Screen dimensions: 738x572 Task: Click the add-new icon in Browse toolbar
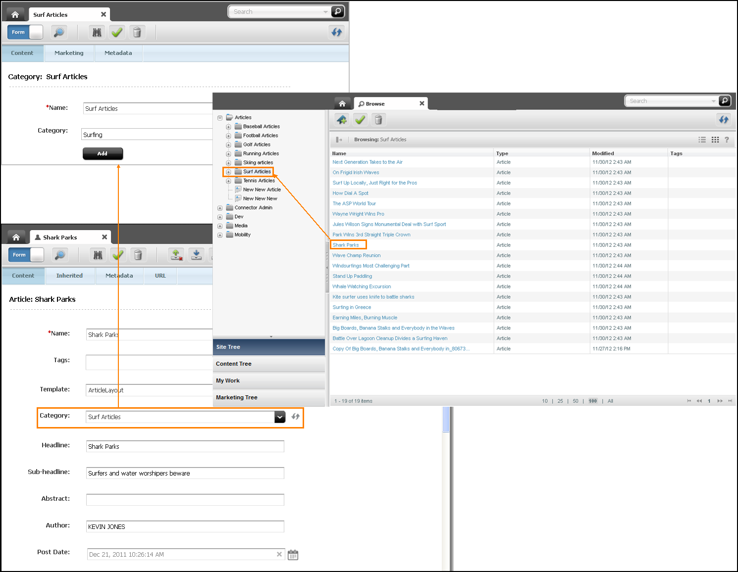coord(342,120)
